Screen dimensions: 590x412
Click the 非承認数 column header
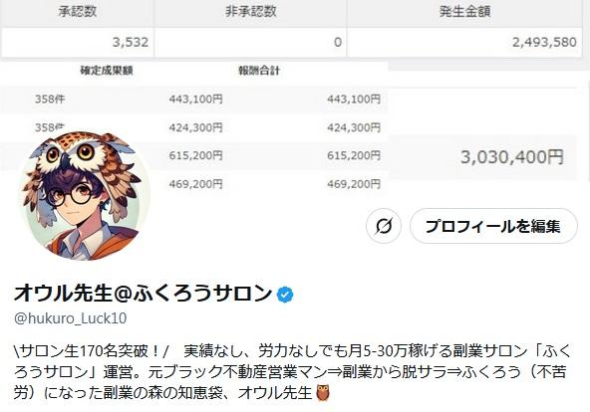[250, 11]
